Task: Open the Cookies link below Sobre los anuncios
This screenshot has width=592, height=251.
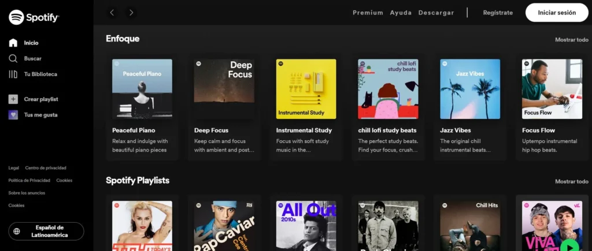Action: 17,205
